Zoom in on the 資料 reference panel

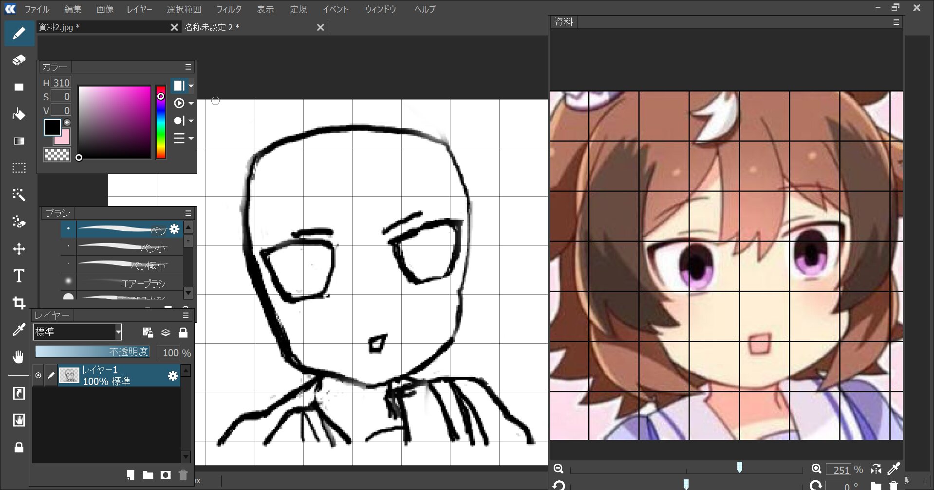[816, 469]
